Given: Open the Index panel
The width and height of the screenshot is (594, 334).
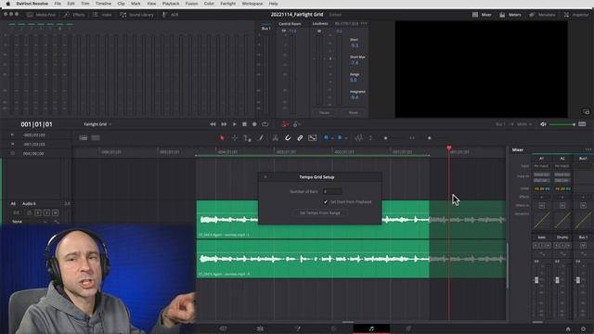Looking at the screenshot, I should click(102, 15).
